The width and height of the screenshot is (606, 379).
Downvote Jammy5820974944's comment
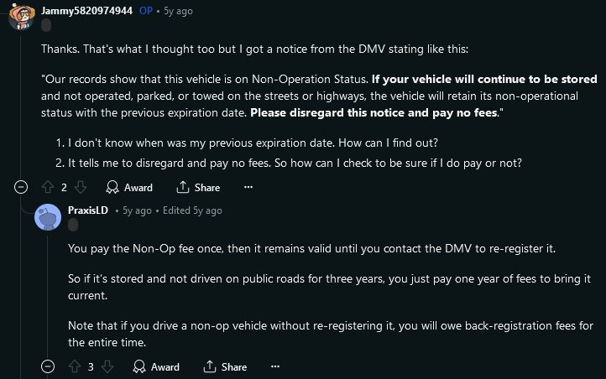pyautogui.click(x=81, y=187)
